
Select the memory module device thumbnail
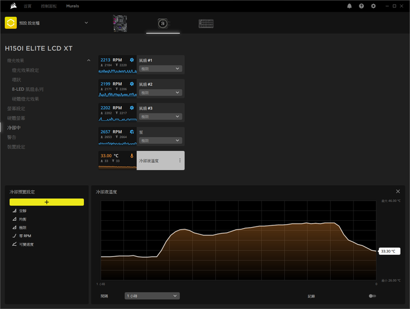[x=206, y=23]
